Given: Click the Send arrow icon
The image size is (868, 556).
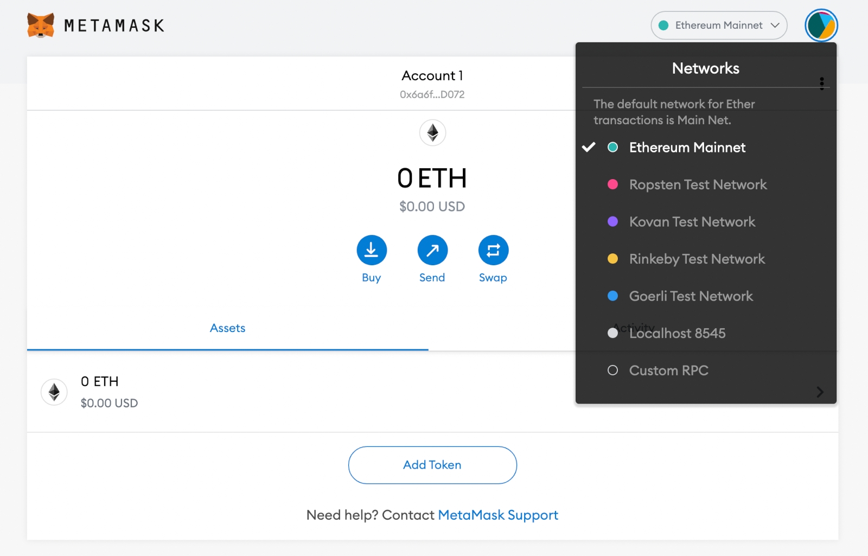Looking at the screenshot, I should pyautogui.click(x=432, y=250).
